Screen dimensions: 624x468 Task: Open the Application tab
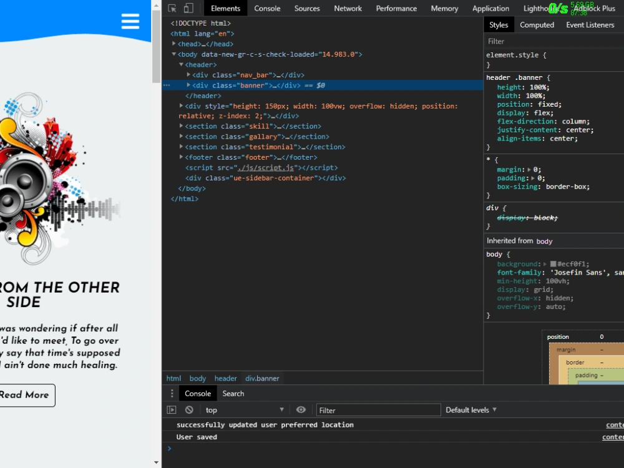click(x=490, y=8)
